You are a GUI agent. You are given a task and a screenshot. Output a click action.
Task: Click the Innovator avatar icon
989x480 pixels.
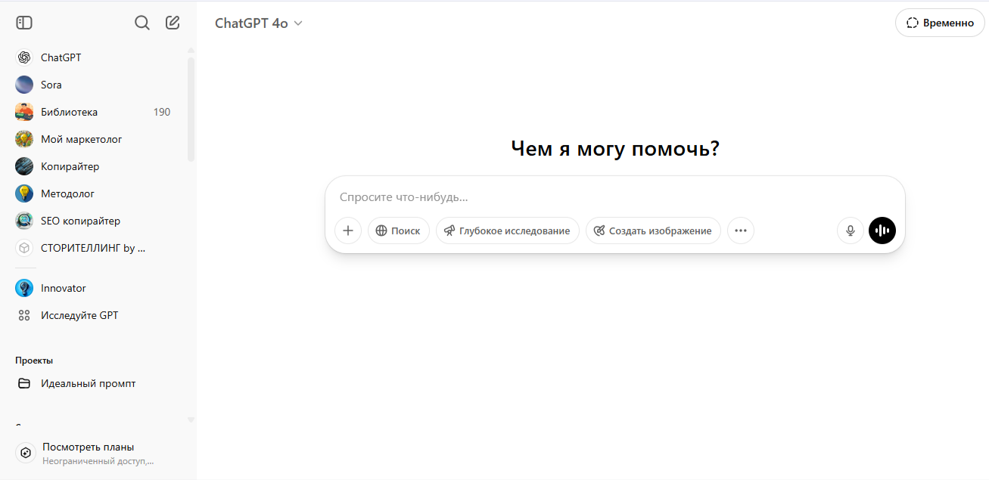[24, 288]
